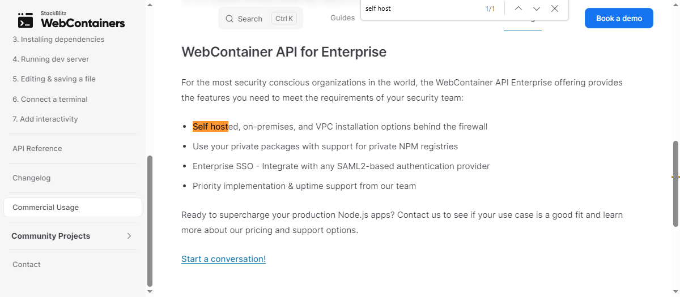Click the sidebar scroll down arrow

(x=150, y=292)
